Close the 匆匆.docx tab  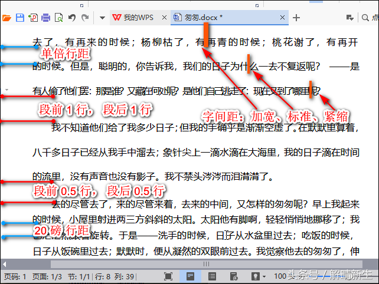coord(282,18)
